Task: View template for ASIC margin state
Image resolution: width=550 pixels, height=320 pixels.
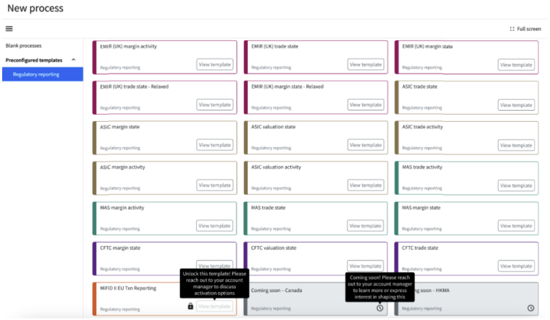Action: (x=215, y=145)
